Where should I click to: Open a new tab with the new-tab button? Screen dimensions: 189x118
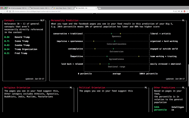100,8
